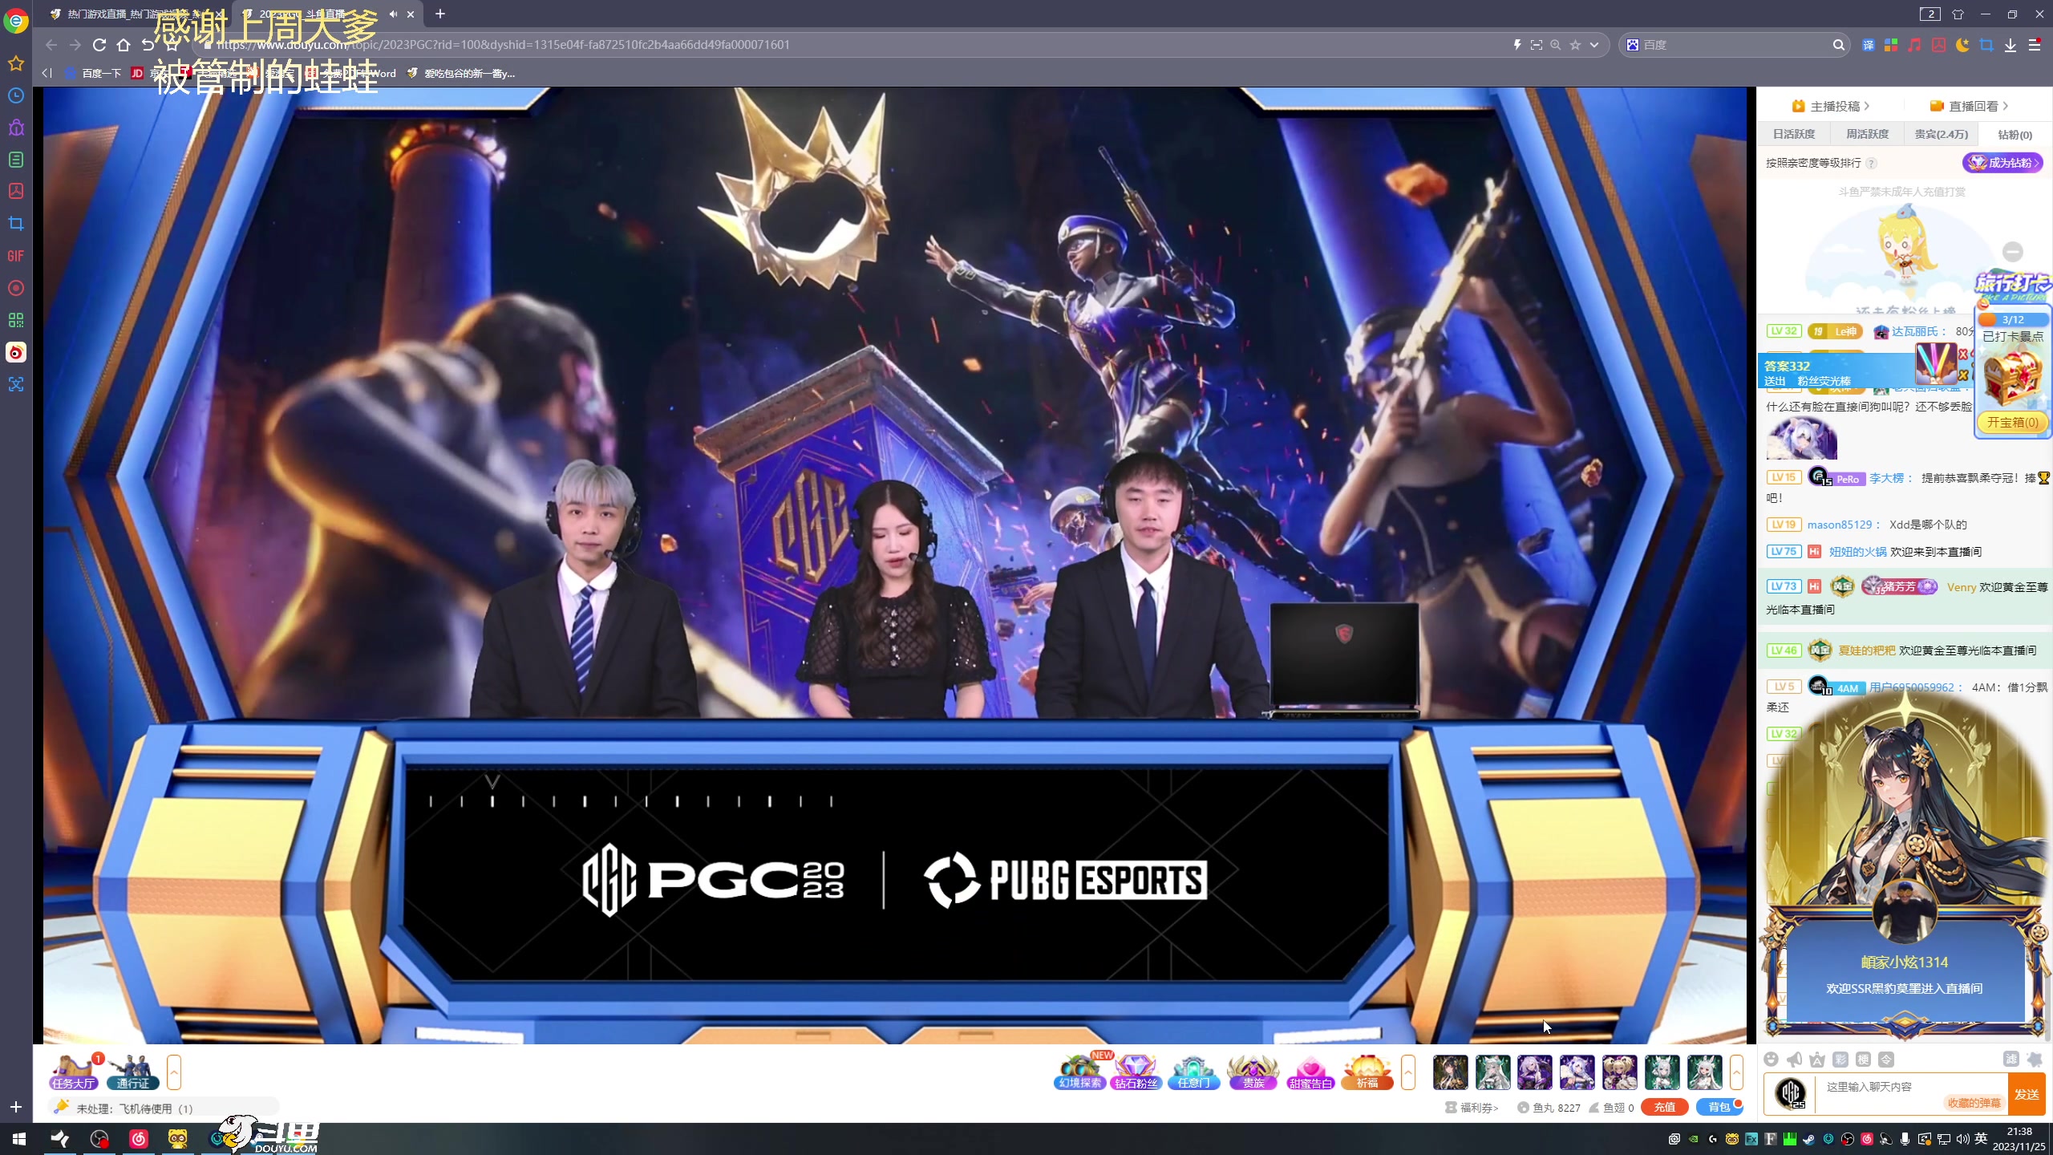Switch to the 日活跃度 tab

tap(1794, 134)
